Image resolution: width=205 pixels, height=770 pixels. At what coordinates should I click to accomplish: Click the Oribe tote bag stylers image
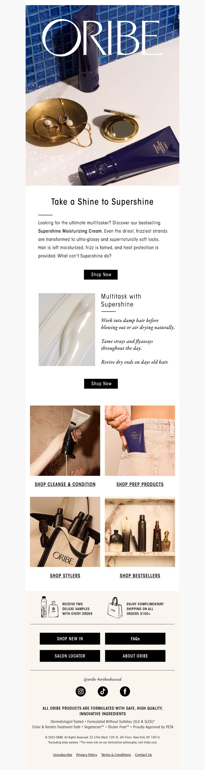65,532
